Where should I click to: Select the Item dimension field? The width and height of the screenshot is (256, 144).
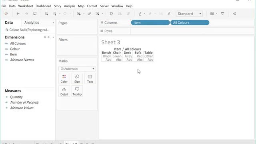[13, 54]
